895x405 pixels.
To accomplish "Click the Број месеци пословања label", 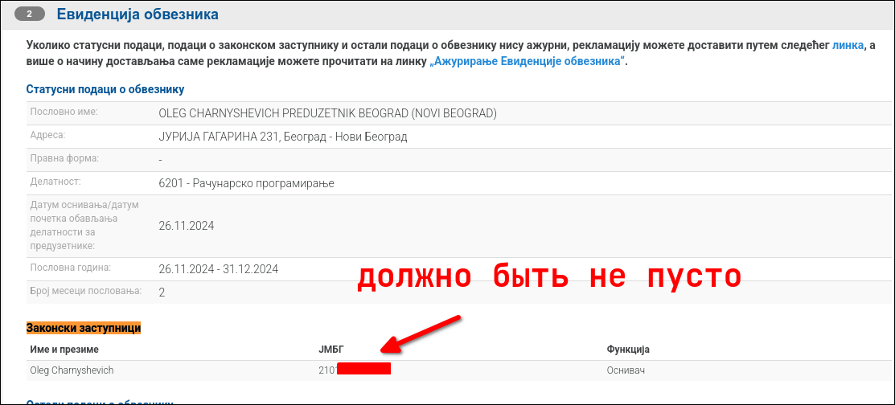I will click(x=85, y=290).
